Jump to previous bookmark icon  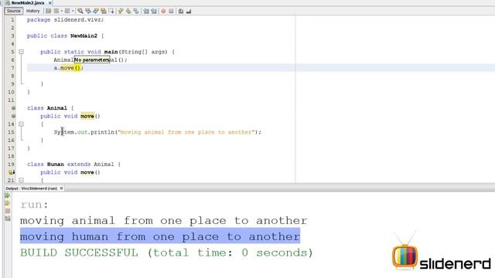pyautogui.click(x=121, y=11)
